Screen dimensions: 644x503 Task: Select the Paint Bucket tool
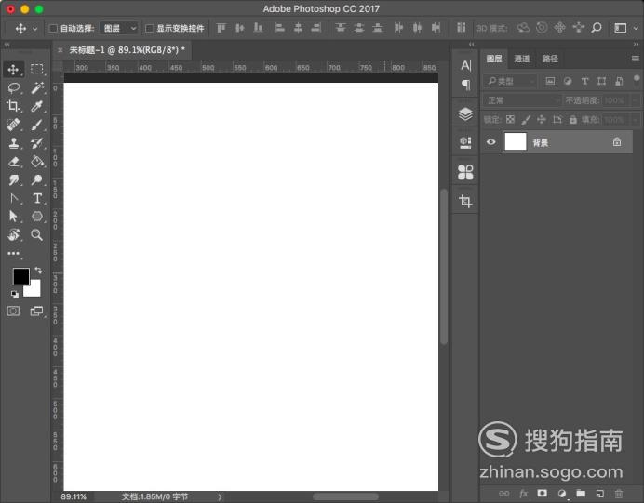pos(37,162)
